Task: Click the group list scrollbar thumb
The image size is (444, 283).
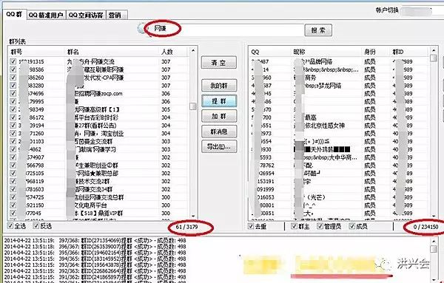Action: pyautogui.click(x=193, y=106)
